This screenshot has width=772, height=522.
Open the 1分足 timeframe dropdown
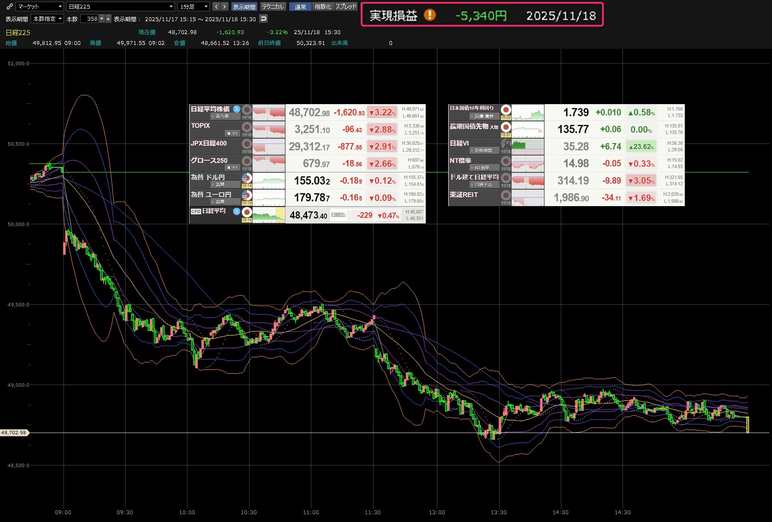pos(194,6)
